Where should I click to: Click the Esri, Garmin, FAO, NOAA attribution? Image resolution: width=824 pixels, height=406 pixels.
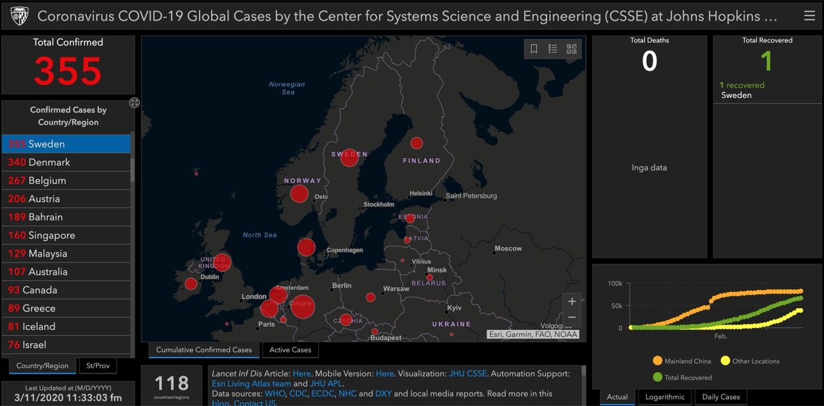(x=533, y=334)
